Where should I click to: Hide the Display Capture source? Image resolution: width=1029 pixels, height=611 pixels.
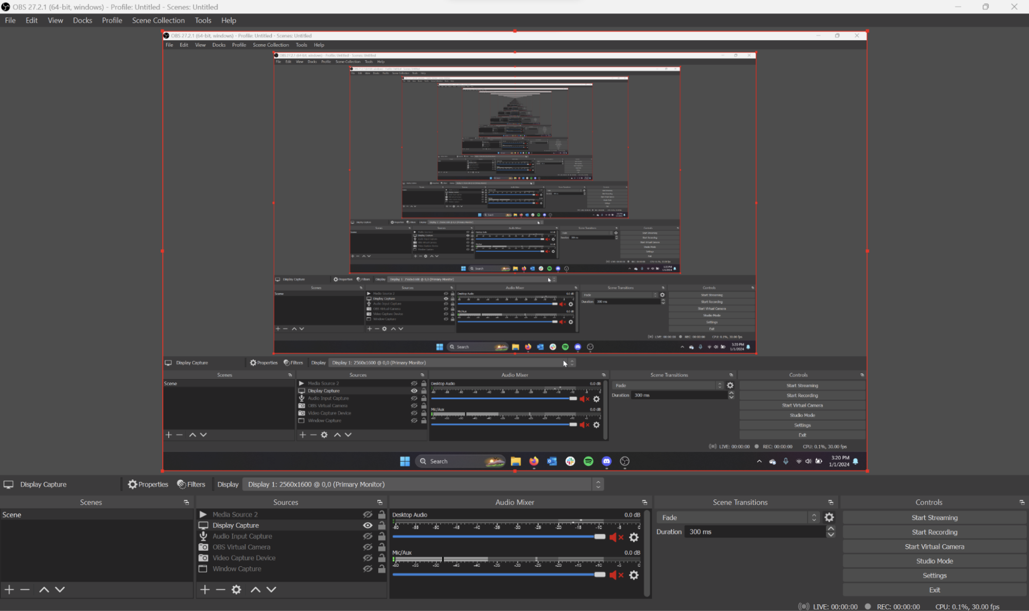[x=368, y=525]
